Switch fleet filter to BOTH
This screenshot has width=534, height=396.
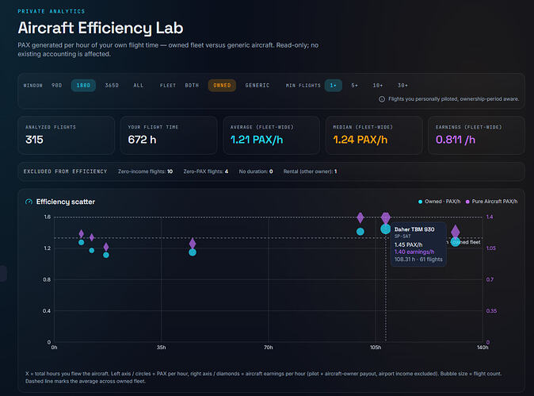coord(192,85)
